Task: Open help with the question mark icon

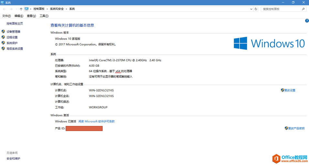Action: 307,21
